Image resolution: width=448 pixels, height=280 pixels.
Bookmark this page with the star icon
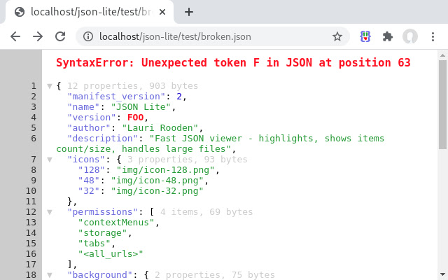tap(337, 36)
